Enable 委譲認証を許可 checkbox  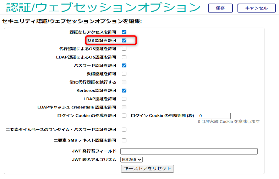124,74
